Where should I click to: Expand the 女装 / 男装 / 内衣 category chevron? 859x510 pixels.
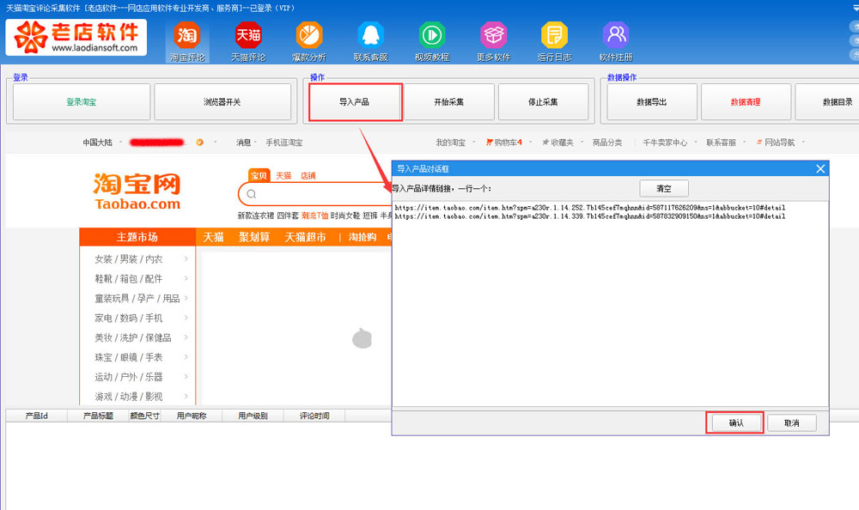186,259
